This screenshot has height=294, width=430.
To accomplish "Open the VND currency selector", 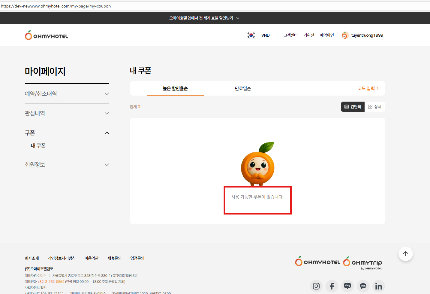I will (x=265, y=35).
